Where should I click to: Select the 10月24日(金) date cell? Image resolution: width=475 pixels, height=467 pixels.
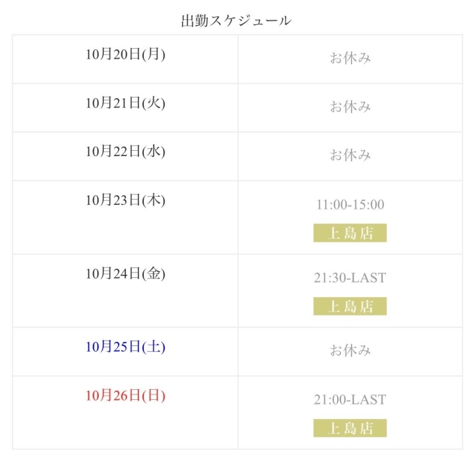pos(125,273)
